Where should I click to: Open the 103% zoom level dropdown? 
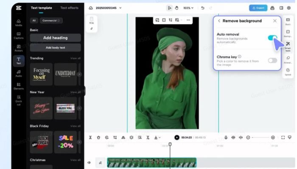coord(188,8)
